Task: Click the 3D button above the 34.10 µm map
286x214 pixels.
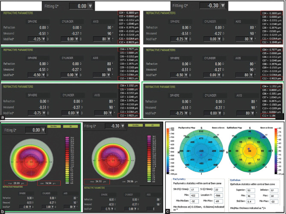Action: [x=152, y=125]
